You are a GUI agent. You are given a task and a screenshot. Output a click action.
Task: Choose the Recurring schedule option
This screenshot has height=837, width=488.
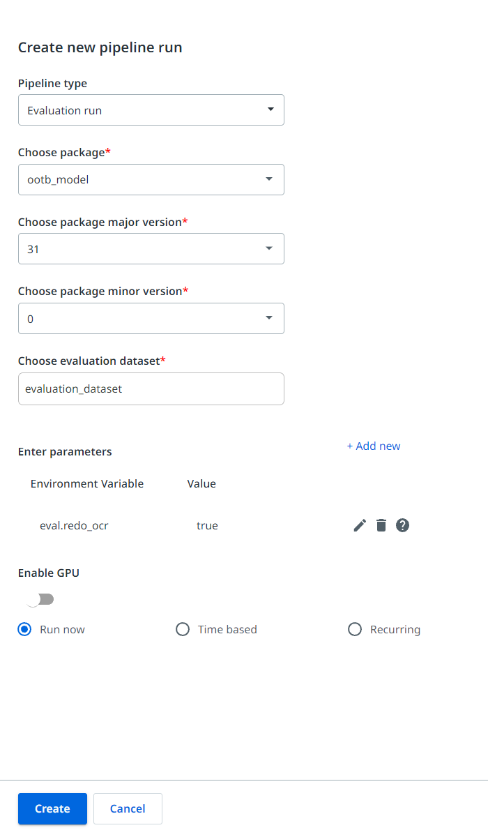tap(355, 629)
